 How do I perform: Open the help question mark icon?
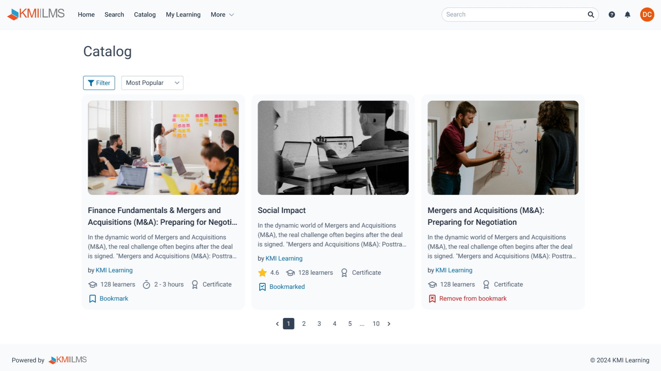coord(612,15)
